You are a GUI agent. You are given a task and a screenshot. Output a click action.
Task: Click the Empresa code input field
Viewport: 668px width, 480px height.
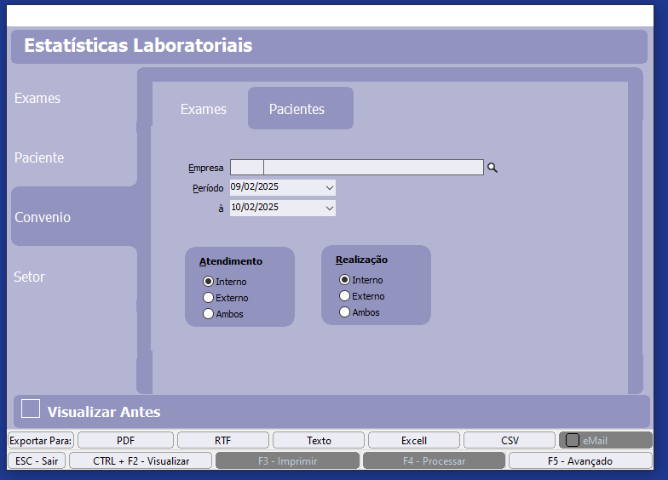[x=246, y=168]
